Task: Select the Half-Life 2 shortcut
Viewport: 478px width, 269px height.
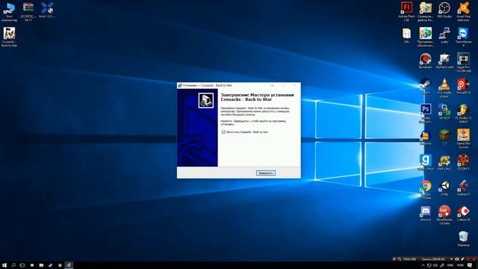Action: coord(444,162)
